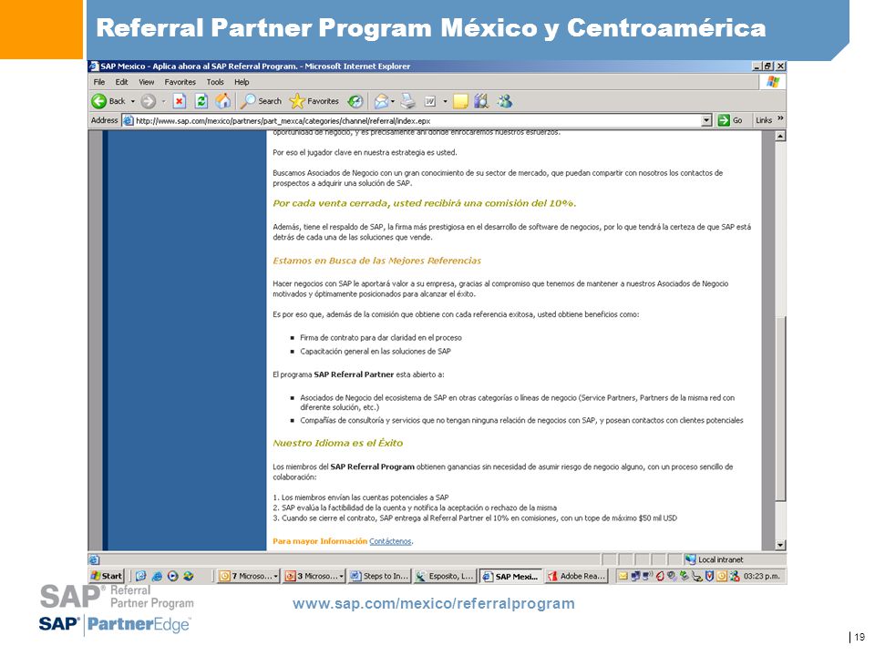Open the Forward history dropdown arrow

pos(163,101)
